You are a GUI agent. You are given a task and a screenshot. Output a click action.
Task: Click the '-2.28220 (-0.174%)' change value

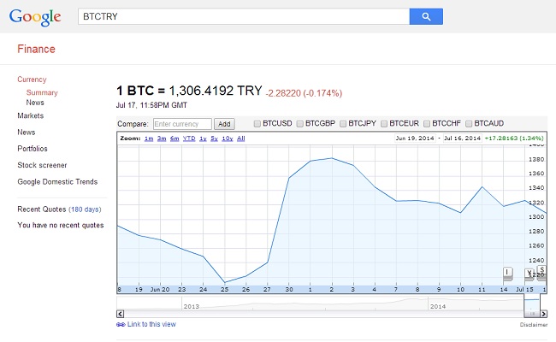pyautogui.click(x=304, y=93)
